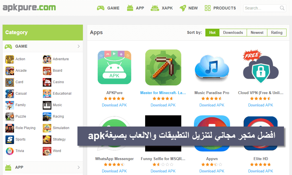Open the NEW section in navigation

pos(188,8)
